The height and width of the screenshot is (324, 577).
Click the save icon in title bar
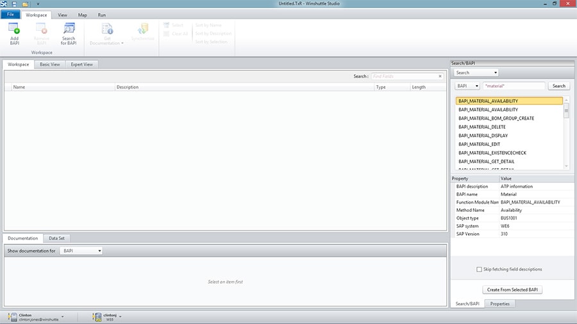point(14,4)
